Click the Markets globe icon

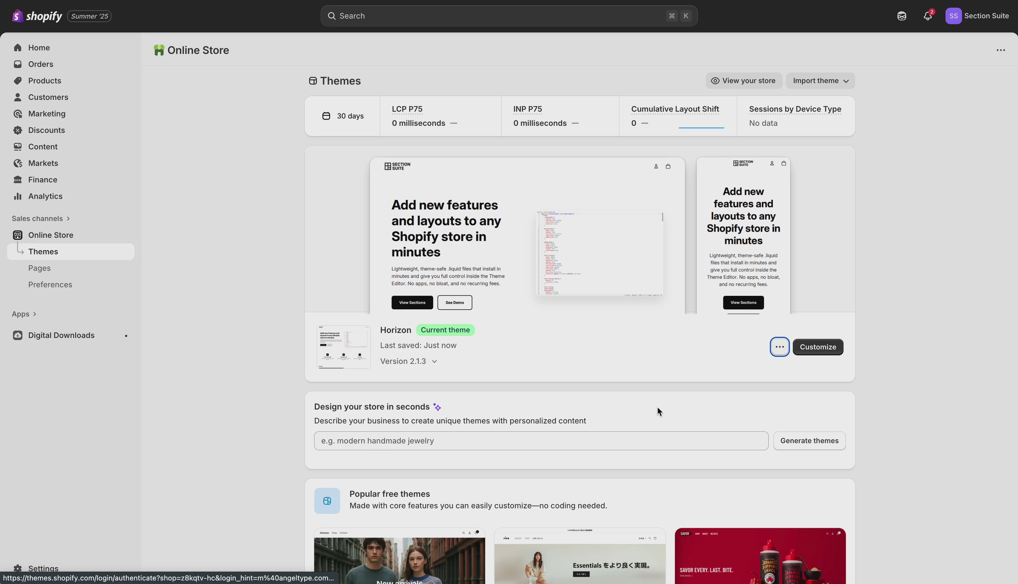click(18, 163)
